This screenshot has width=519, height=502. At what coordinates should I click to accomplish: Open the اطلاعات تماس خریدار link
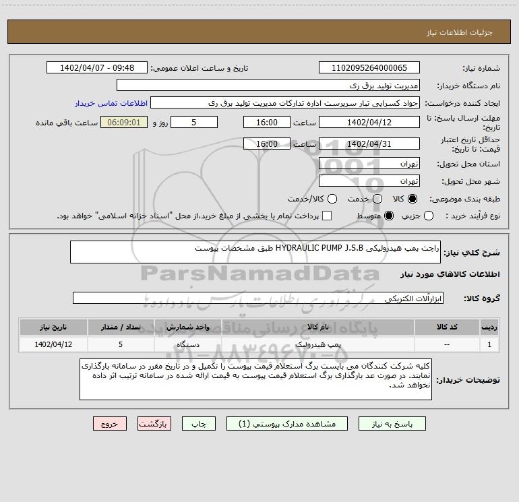tap(111, 103)
